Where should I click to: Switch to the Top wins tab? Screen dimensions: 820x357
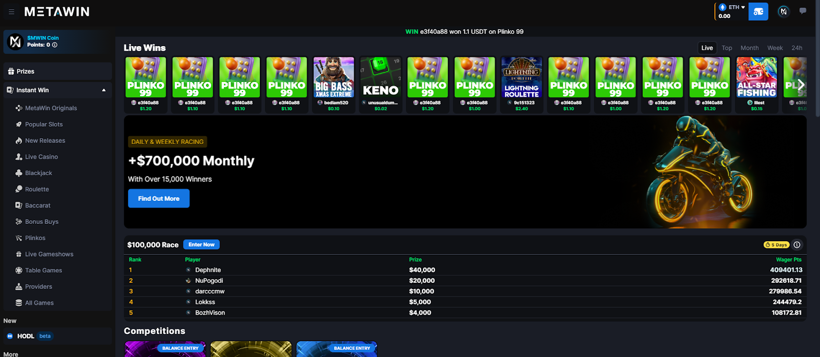click(x=727, y=48)
